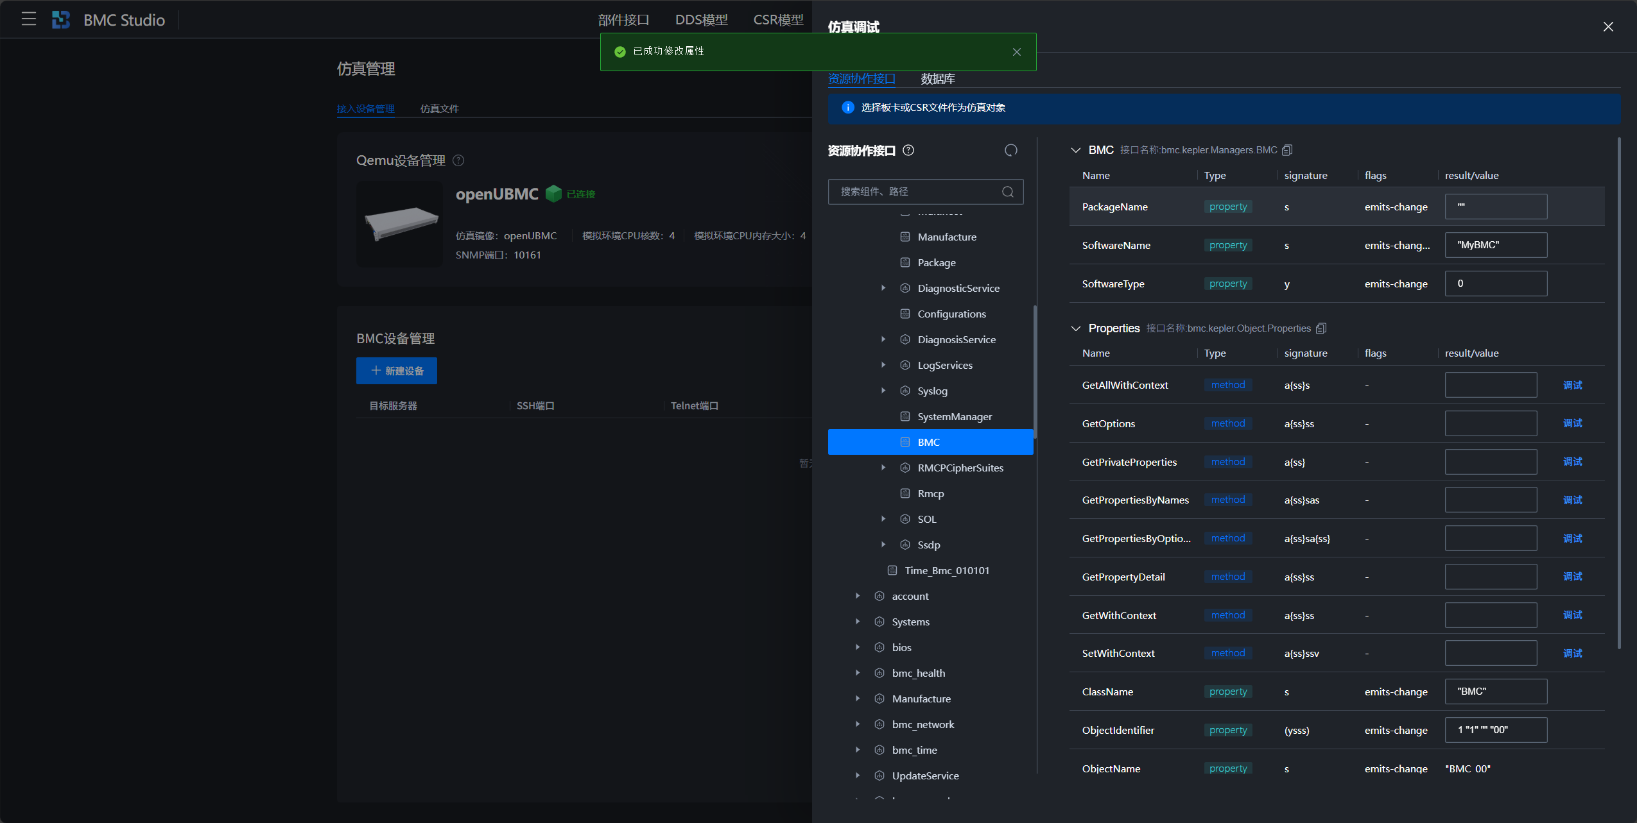Collapse the BMC interface section

(x=1076, y=150)
